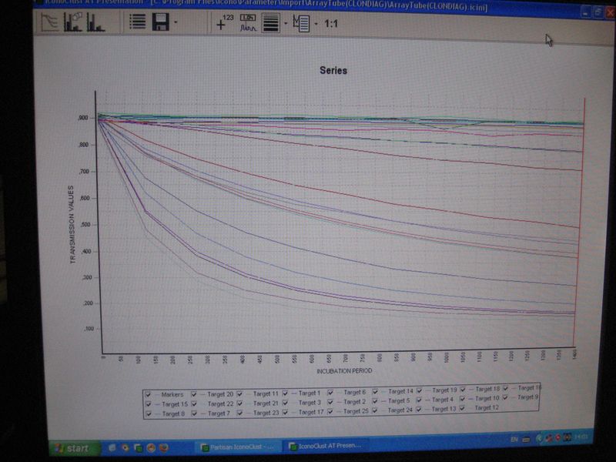
Task: Toggle the Target 25 checkbox
Action: (x=330, y=411)
